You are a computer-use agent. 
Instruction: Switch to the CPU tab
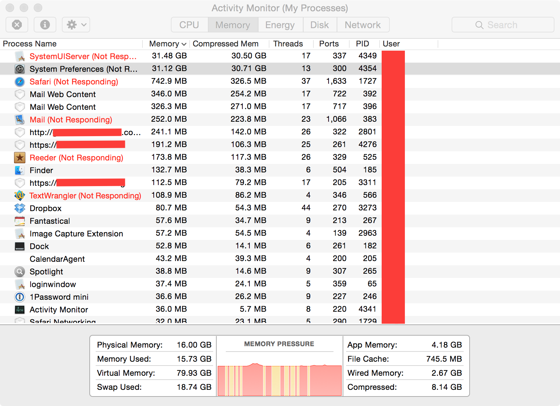(x=189, y=25)
